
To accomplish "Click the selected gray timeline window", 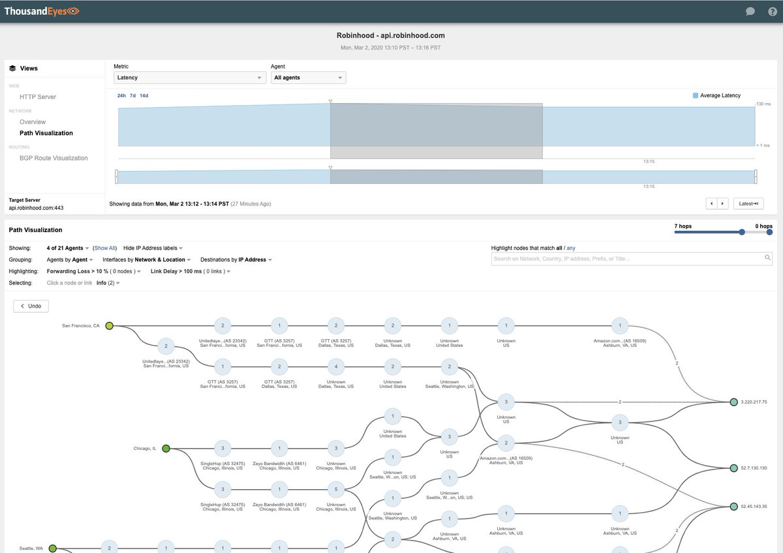I will tap(437, 130).
